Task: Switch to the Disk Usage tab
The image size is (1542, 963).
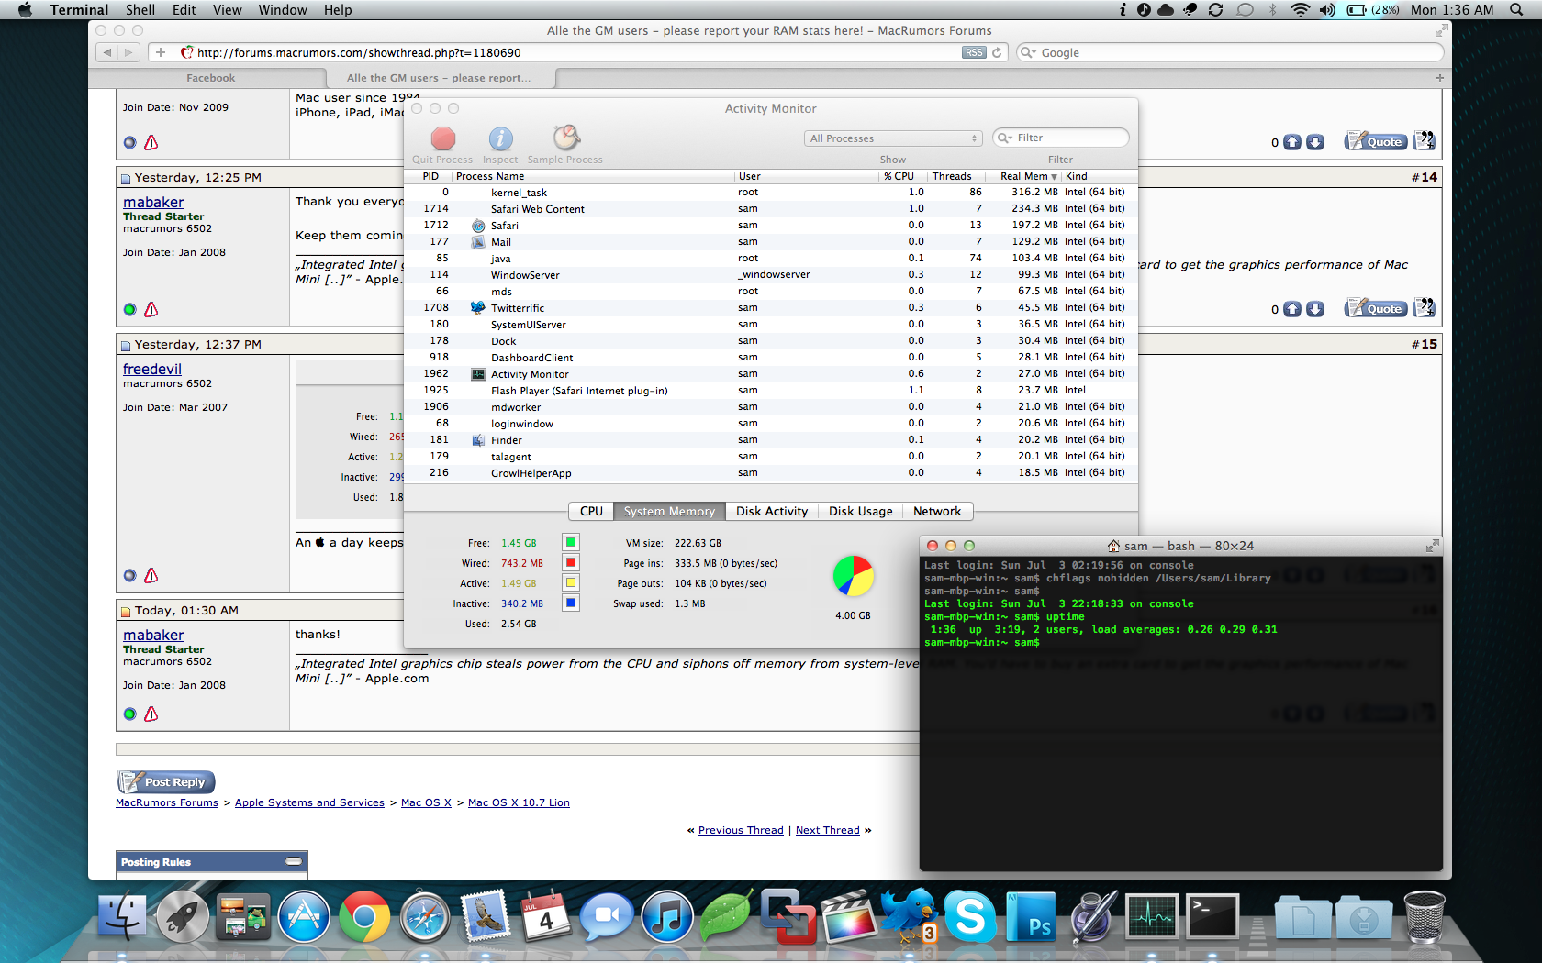Action: click(x=861, y=512)
